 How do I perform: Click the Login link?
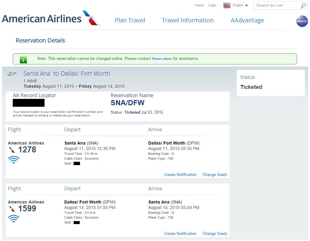212,5
